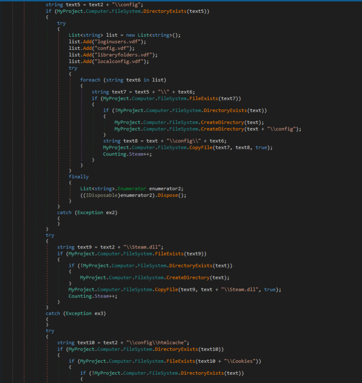The height and width of the screenshot is (383, 362).
Task: Click DirectoryExists in DirectoryExists(text10)
Action: click(x=176, y=349)
